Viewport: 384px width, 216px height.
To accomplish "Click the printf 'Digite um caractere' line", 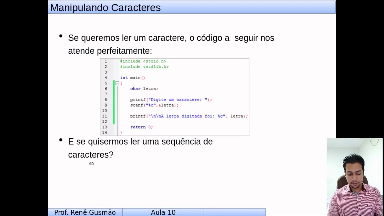I will click(171, 100).
